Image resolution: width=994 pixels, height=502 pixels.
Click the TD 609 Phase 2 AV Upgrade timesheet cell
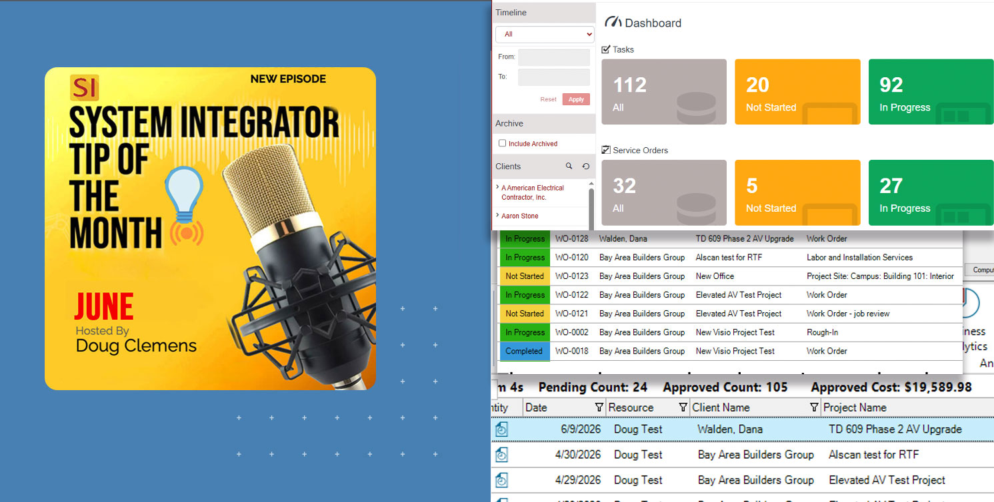point(895,429)
